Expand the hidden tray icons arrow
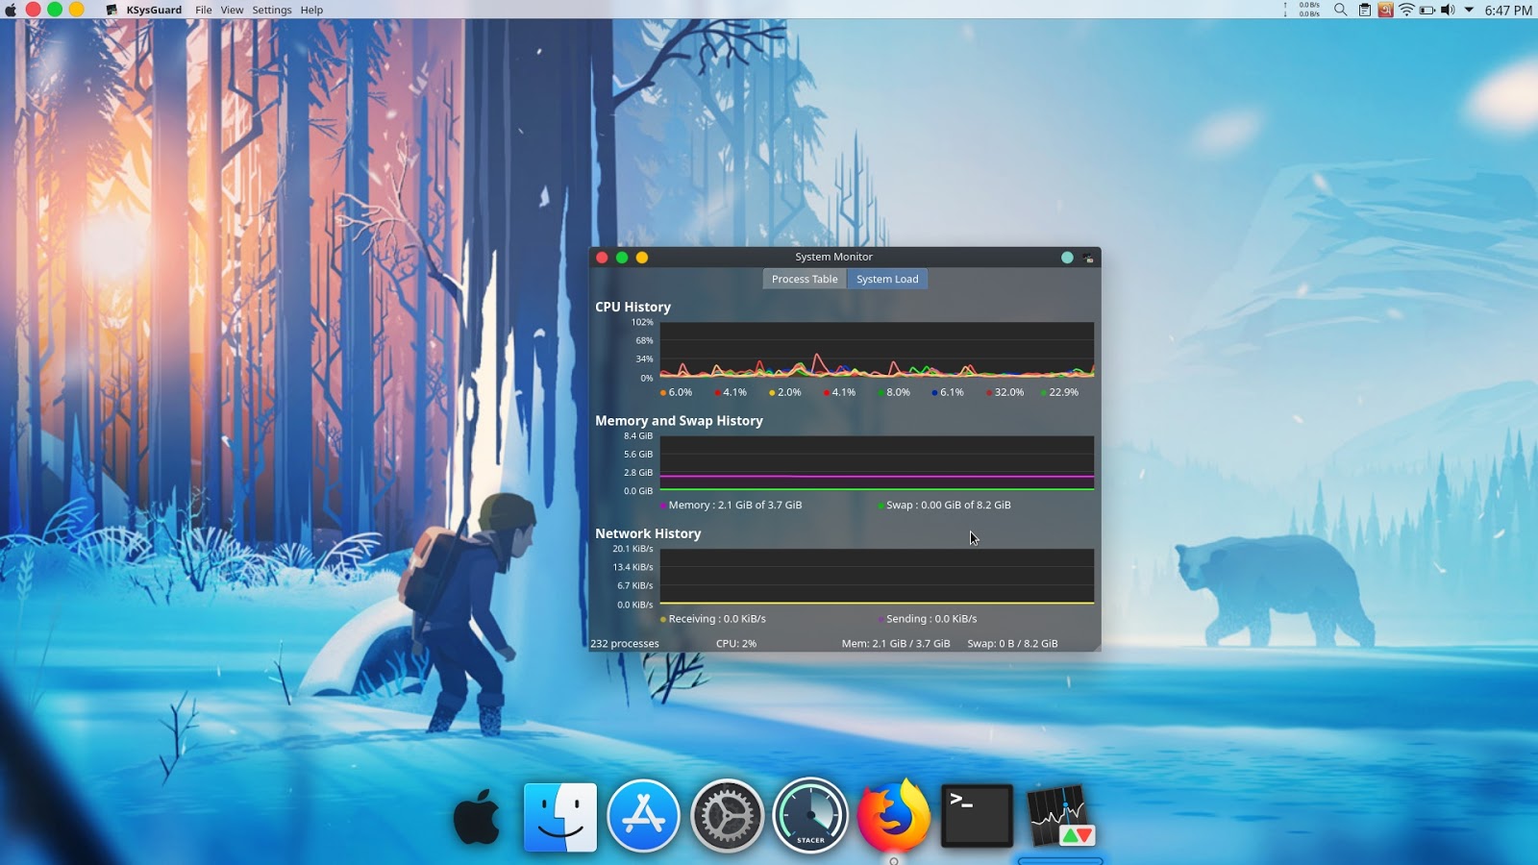This screenshot has height=865, width=1538. pos(1469,10)
